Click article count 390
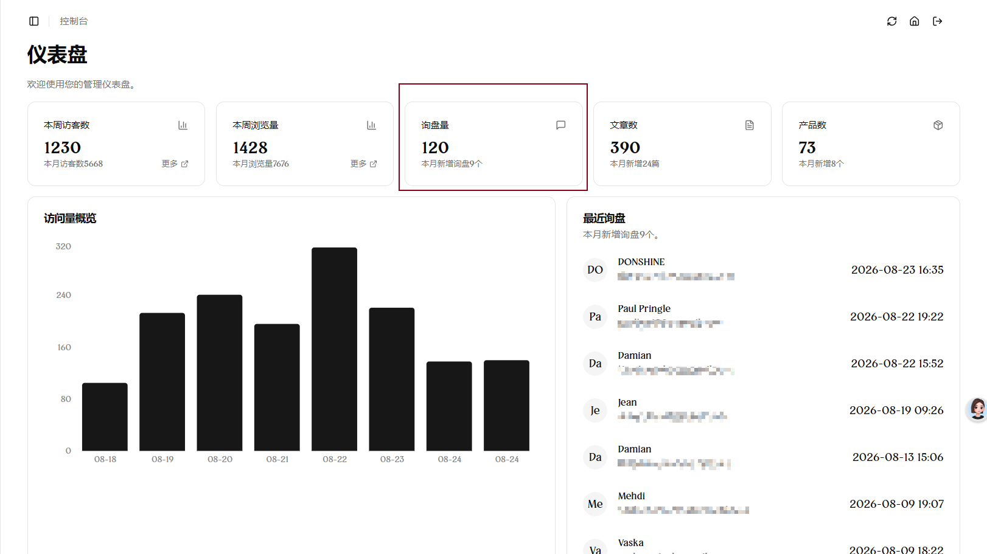Viewport: 987px width, 554px height. (x=625, y=148)
